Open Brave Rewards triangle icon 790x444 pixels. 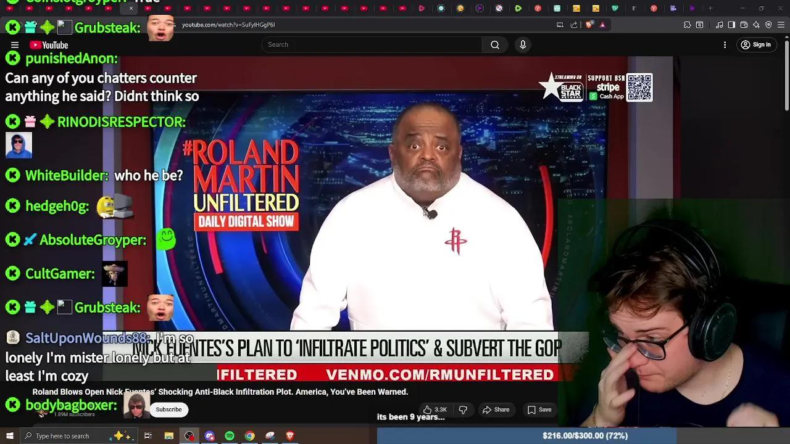pos(602,25)
